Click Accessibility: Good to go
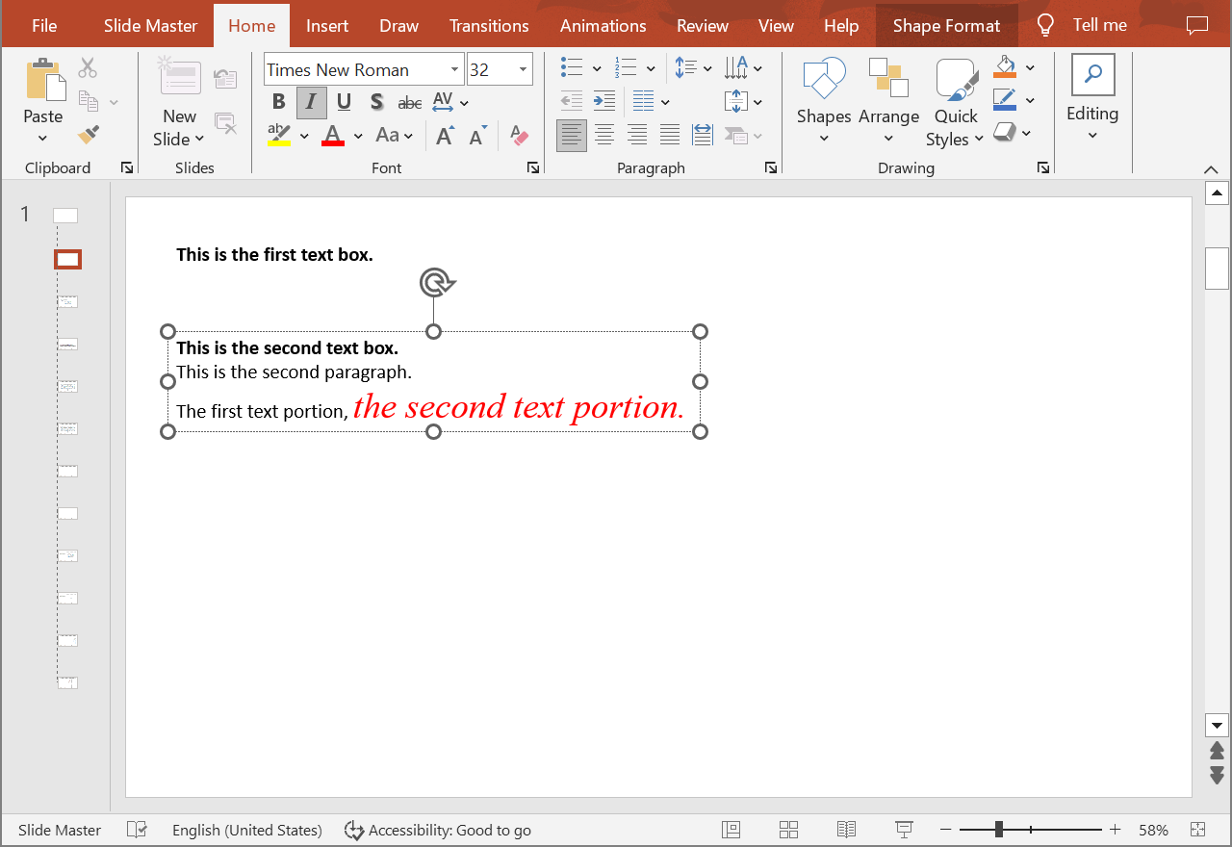Viewport: 1232px width, 847px height. click(438, 830)
